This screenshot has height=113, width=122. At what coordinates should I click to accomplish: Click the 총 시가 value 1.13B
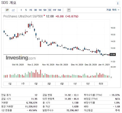tap(75, 103)
